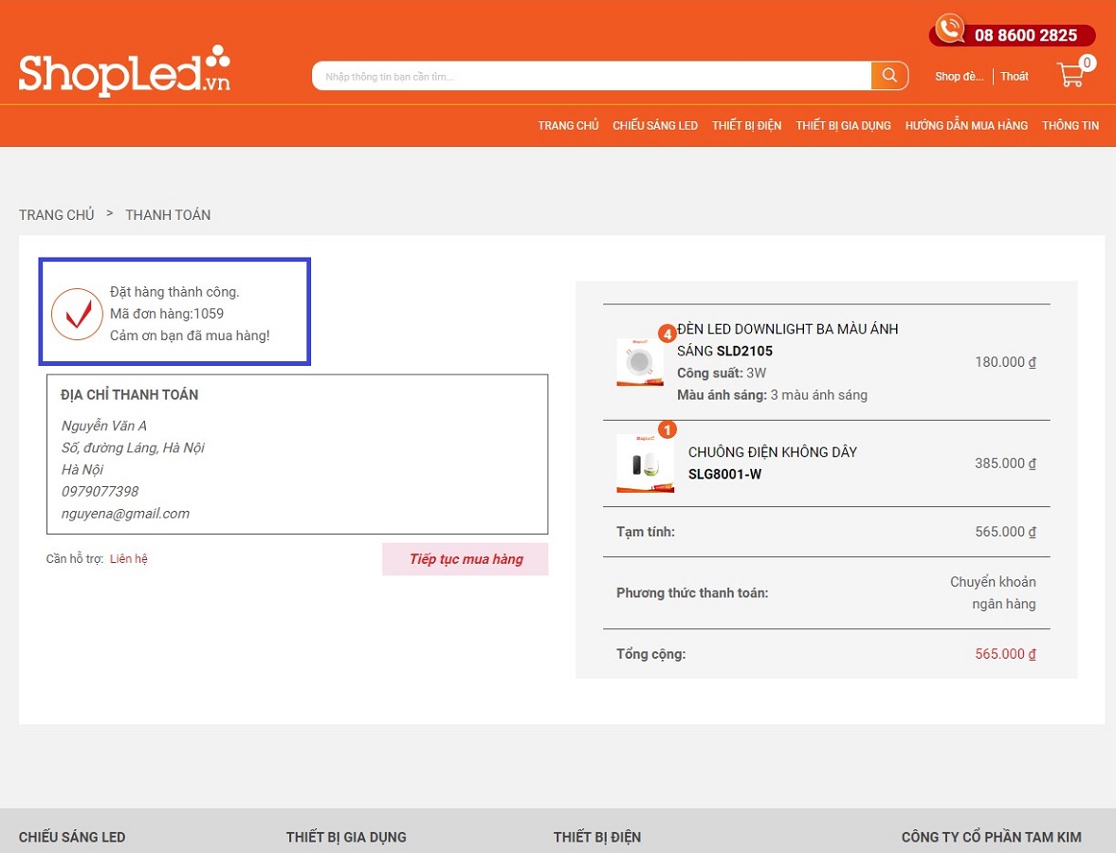
Task: Open the Trang Chủ menu item
Action: click(568, 126)
